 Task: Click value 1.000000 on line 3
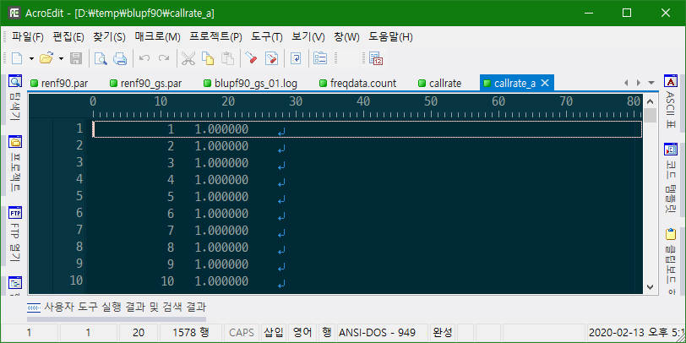click(x=221, y=163)
